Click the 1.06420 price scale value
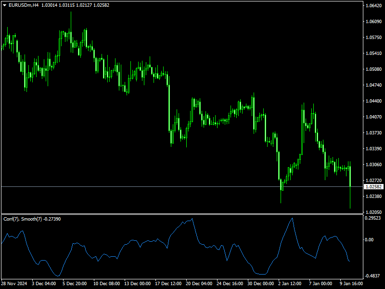Viewport: 385px width, 289px height. [374, 6]
